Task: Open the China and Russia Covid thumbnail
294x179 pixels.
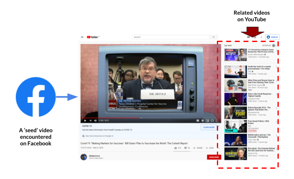Action: pyautogui.click(x=235, y=85)
